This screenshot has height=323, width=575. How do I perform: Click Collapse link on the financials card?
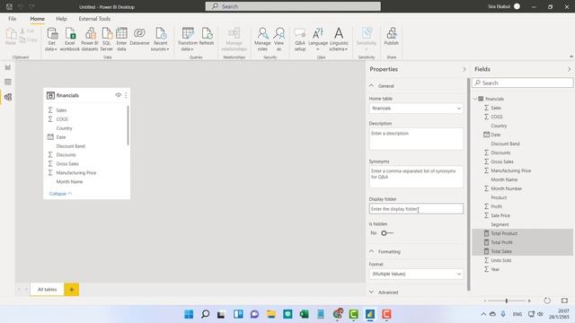(60, 194)
